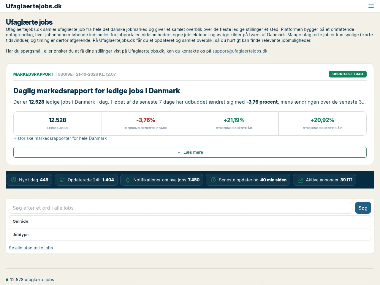Click the 12.528 Ledige jobs stat card
Screen dimensions: 380x285
pyautogui.click(x=58, y=123)
